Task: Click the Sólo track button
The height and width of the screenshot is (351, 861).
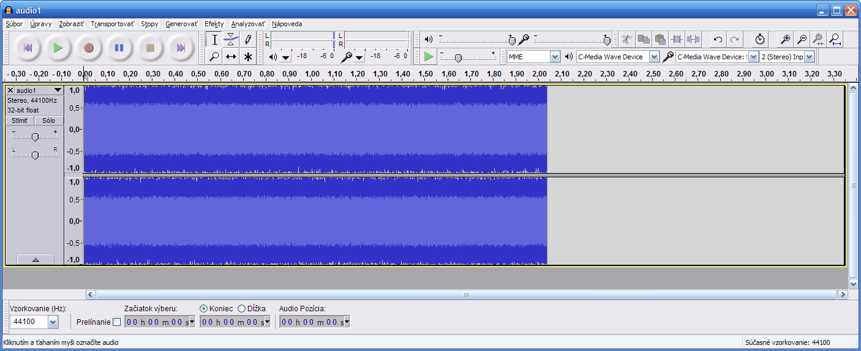Action: coord(49,120)
